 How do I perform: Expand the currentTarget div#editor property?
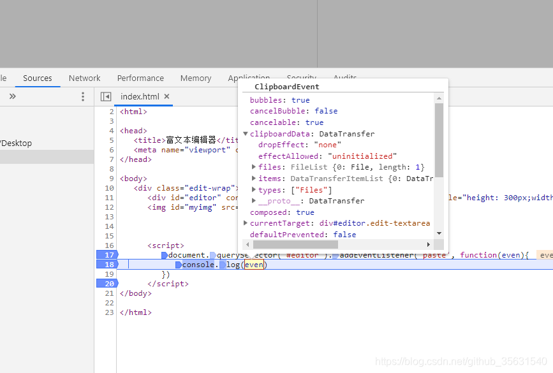246,223
